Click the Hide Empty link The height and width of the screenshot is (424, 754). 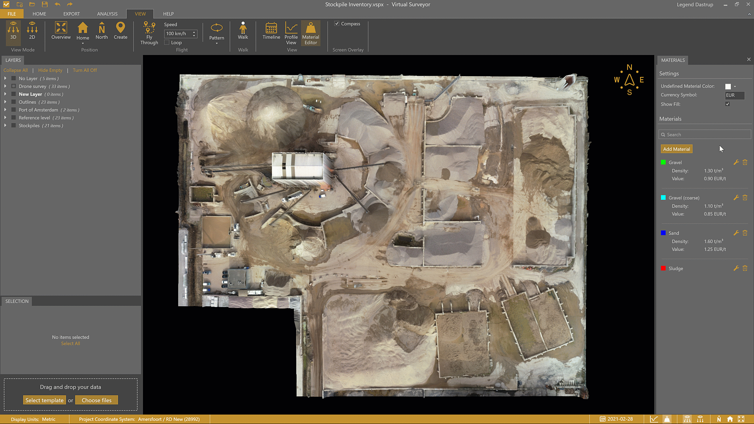tap(50, 70)
